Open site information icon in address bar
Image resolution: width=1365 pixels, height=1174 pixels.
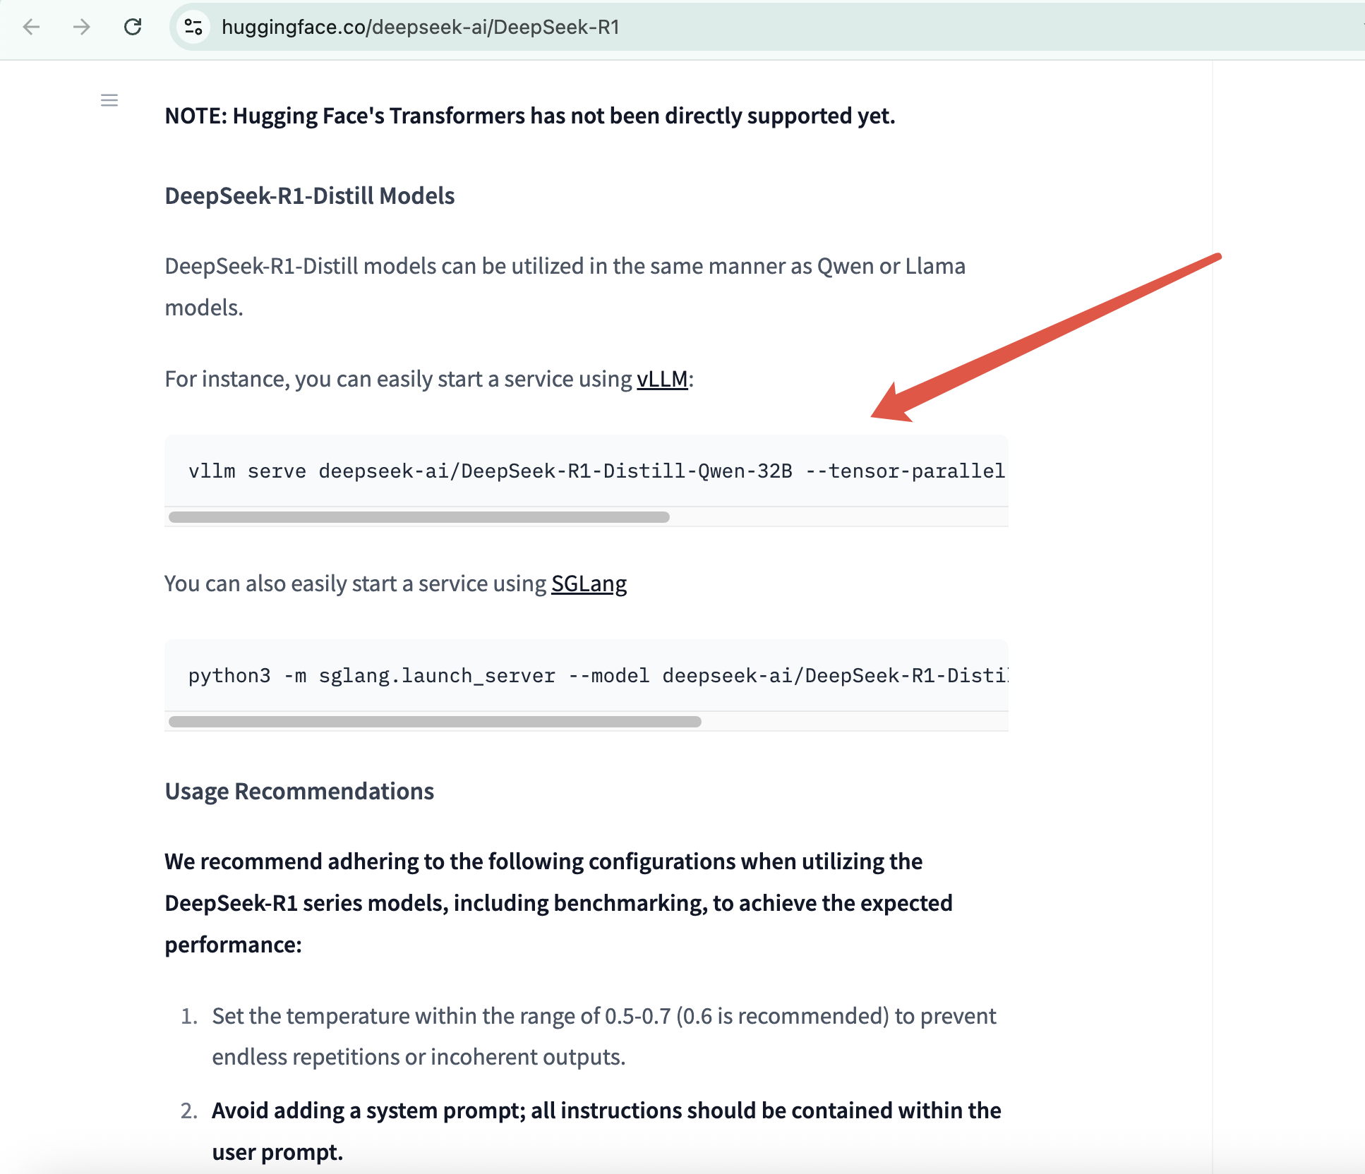[193, 27]
